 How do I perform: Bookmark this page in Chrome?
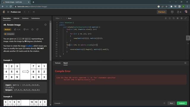pos(167,7)
